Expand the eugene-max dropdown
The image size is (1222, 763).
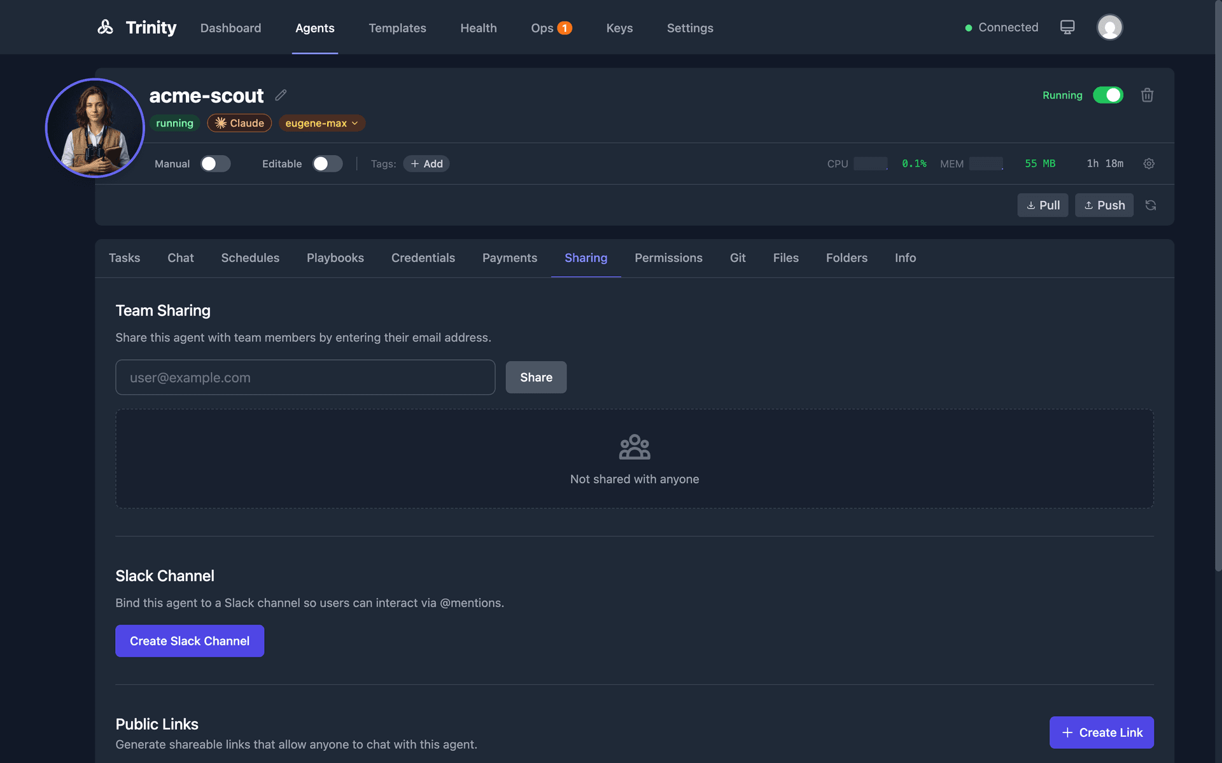pos(321,123)
